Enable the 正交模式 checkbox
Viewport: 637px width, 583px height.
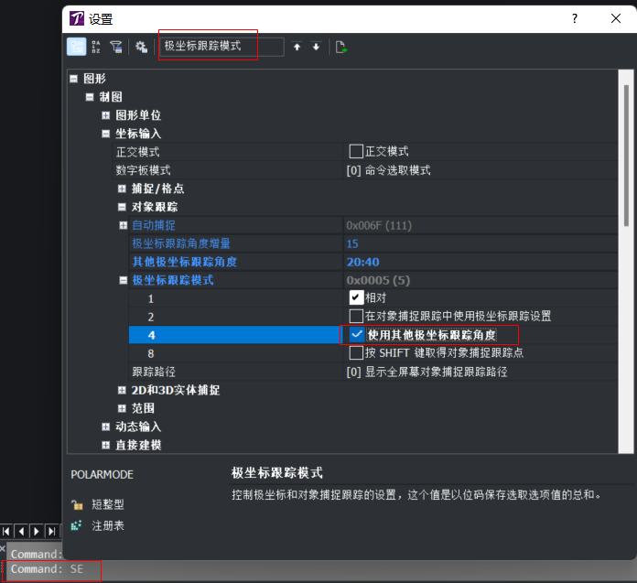(356, 151)
